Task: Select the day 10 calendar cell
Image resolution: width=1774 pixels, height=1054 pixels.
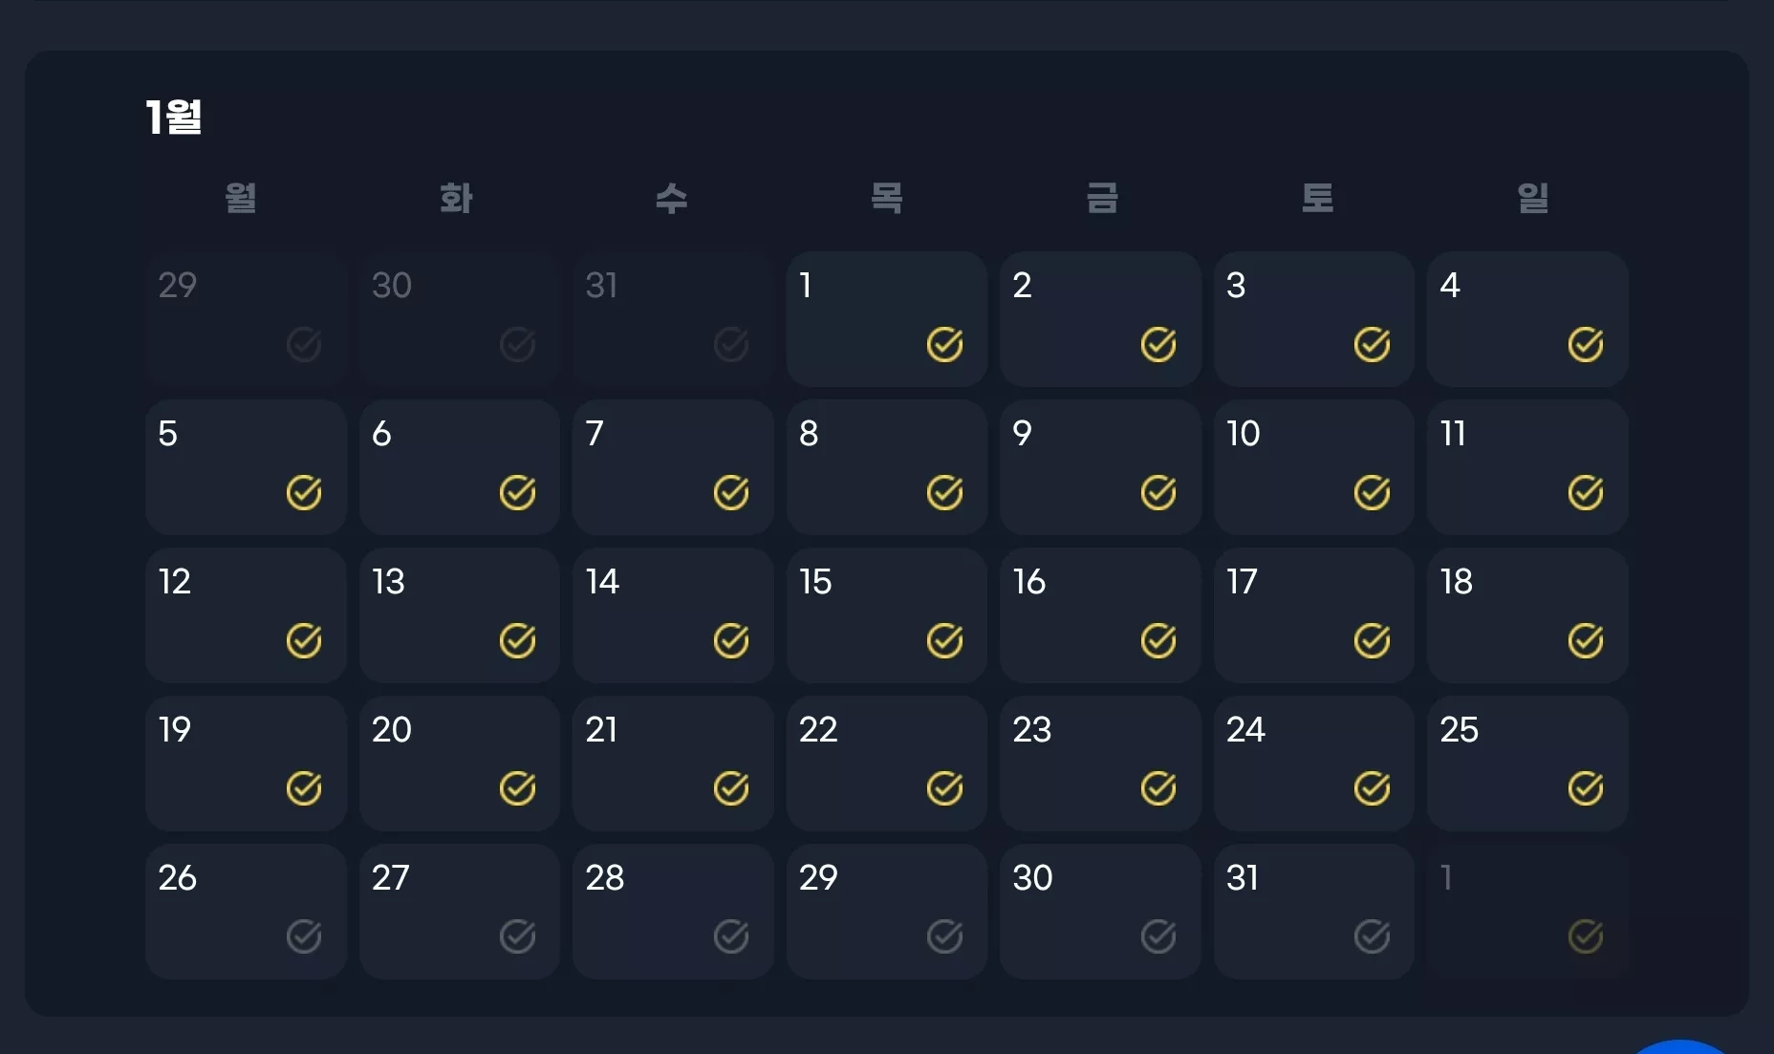Action: [1314, 467]
